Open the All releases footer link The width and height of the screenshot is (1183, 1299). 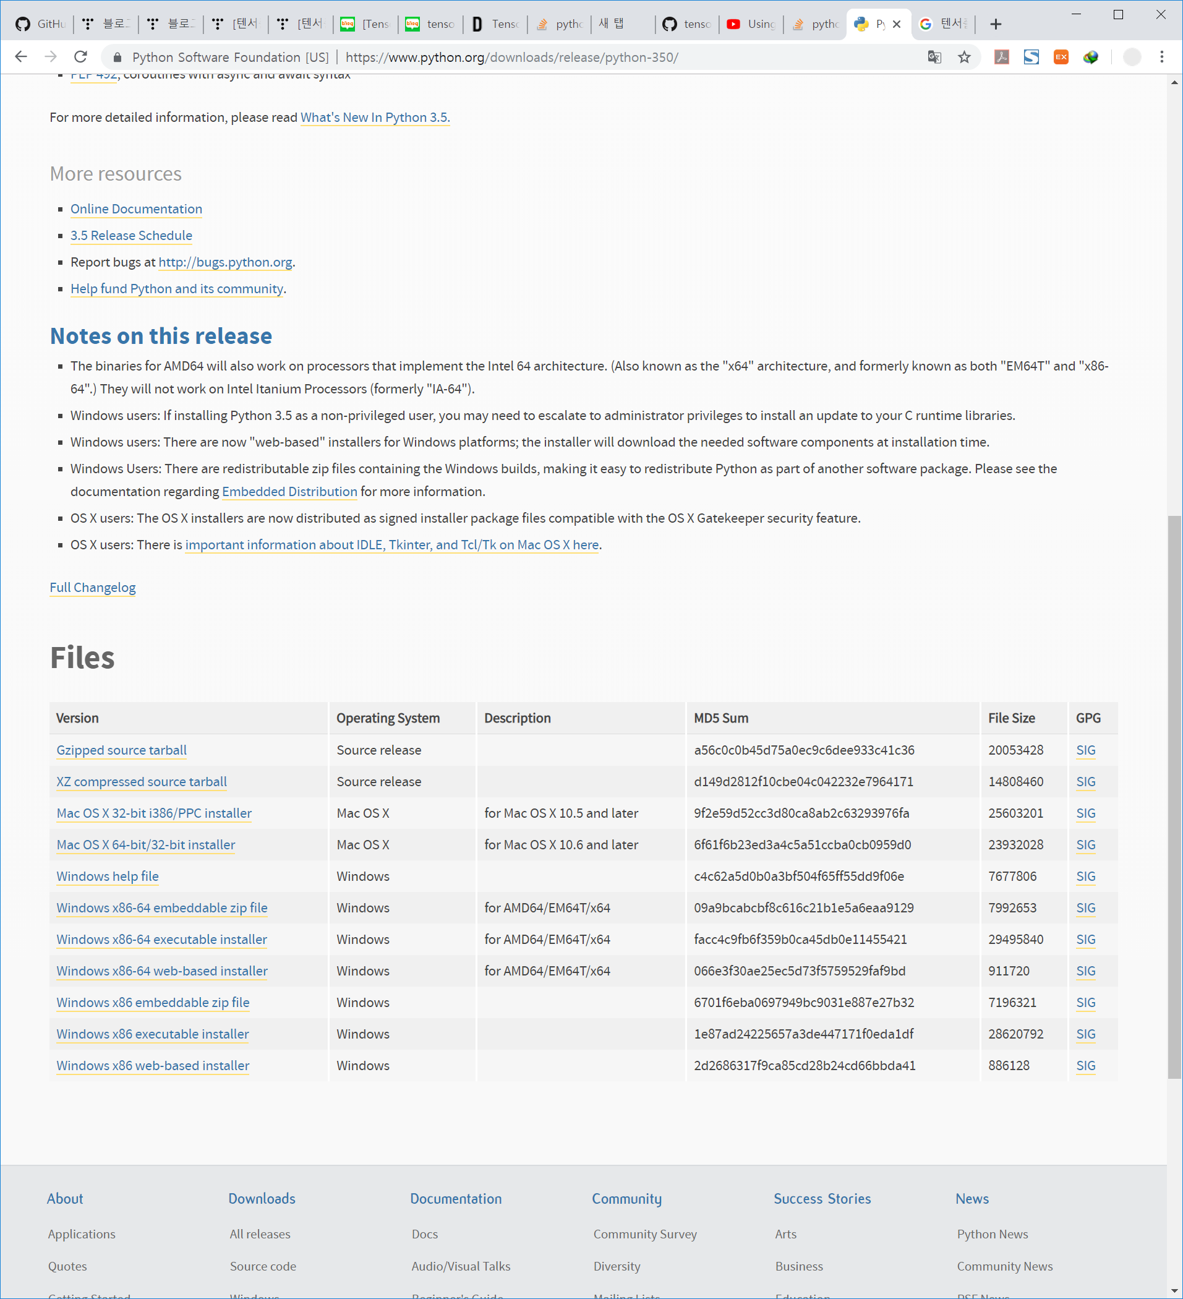(260, 1234)
